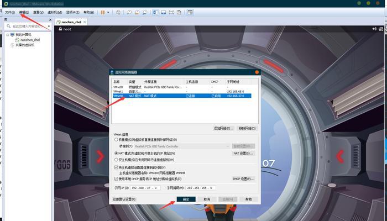Click the 子网 IP input field
The height and width of the screenshot is (221, 387).
point(145,188)
